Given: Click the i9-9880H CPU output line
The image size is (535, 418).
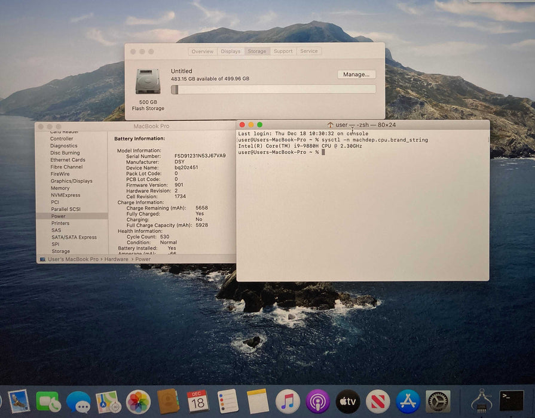Looking at the screenshot, I should click(x=300, y=146).
